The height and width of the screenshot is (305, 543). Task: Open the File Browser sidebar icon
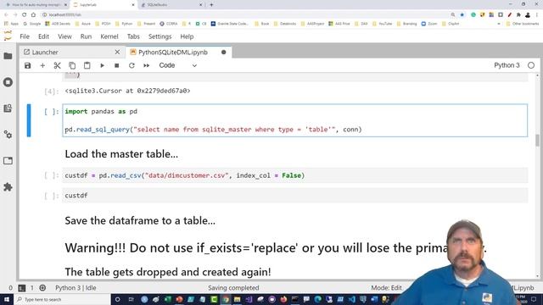(x=8, y=56)
